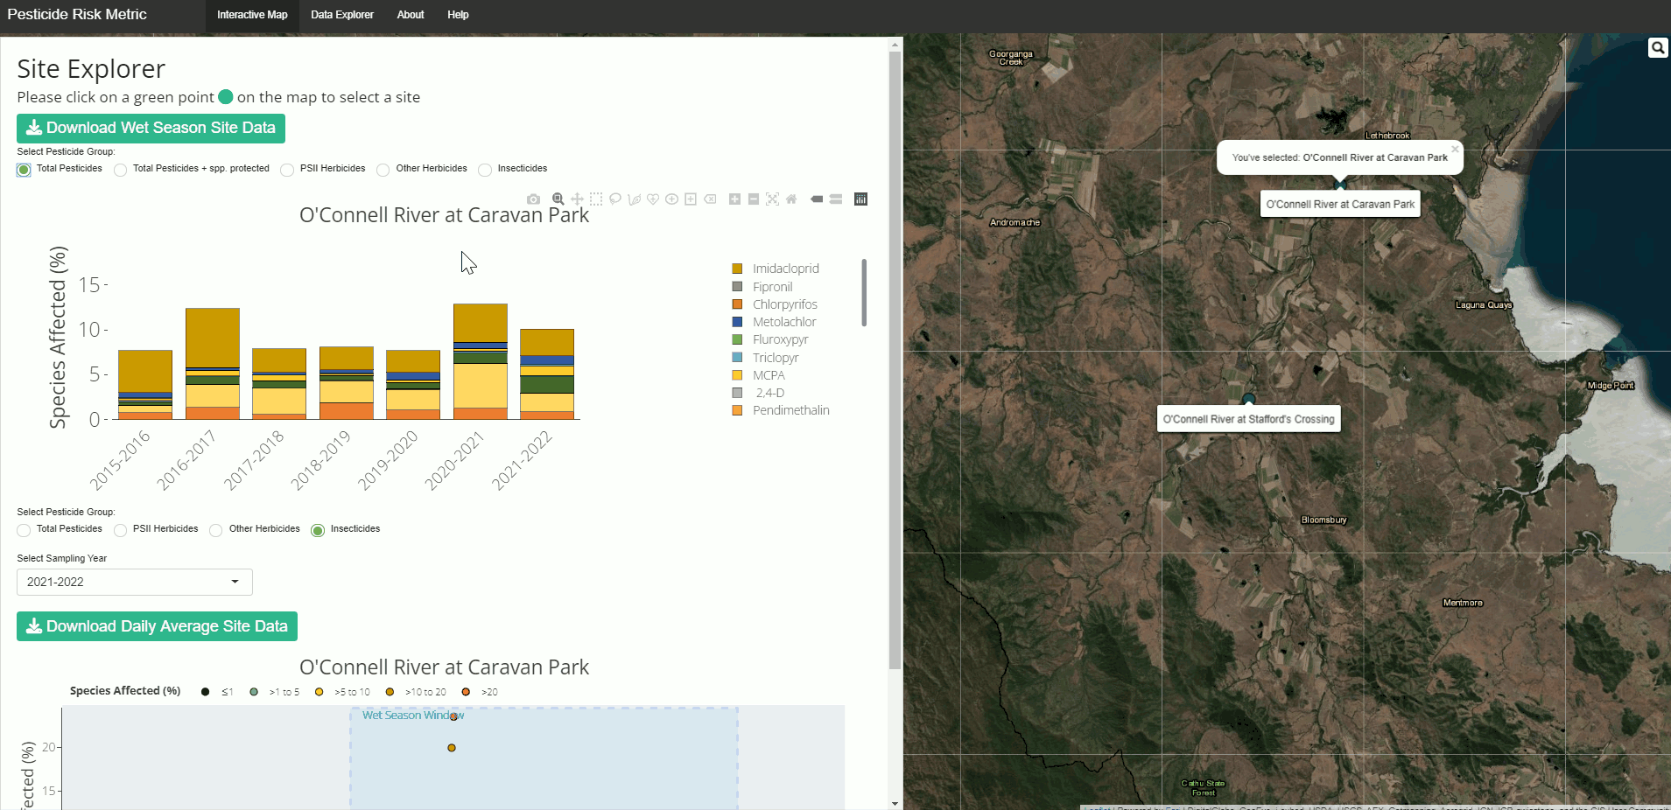Select the Zoom magnifier tool in chart toolbar

coord(558,199)
